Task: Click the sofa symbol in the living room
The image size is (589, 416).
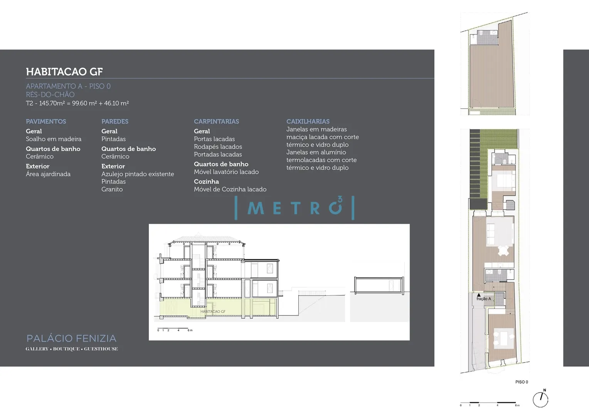Action: [x=491, y=233]
